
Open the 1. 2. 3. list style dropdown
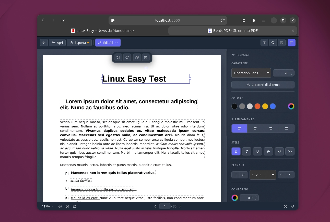263,175
